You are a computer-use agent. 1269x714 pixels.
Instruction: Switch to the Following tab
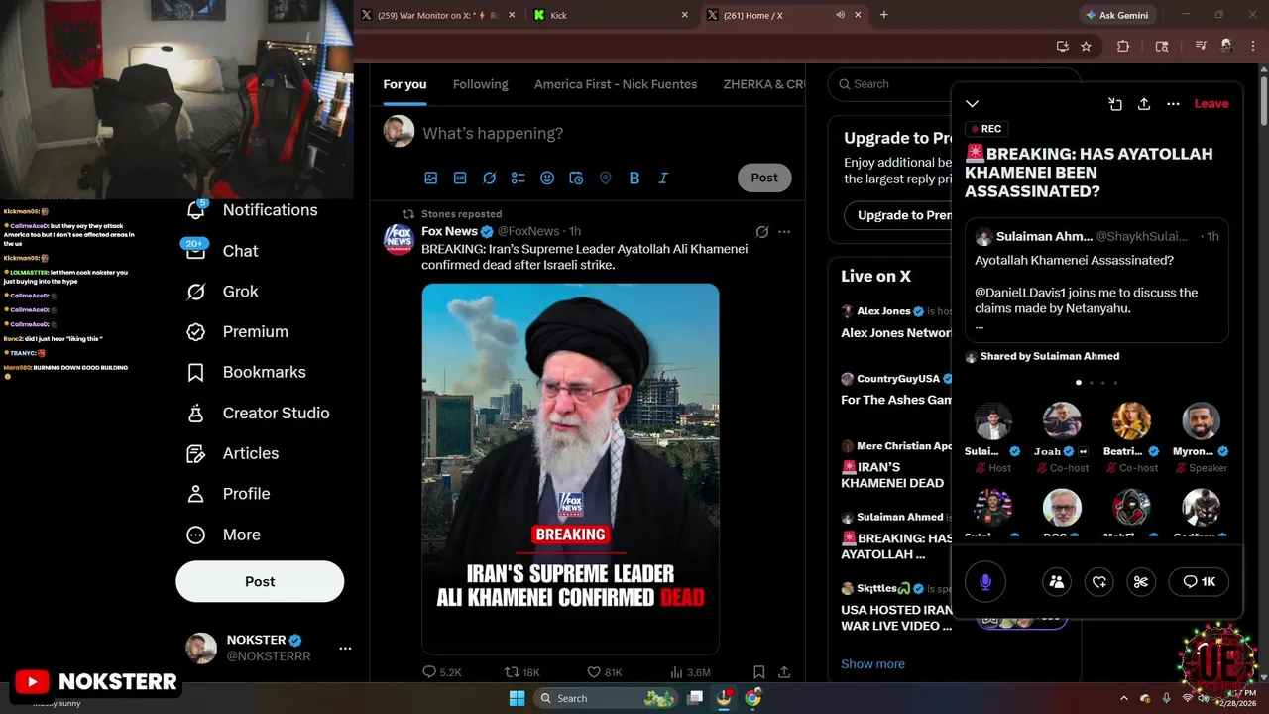pos(480,84)
